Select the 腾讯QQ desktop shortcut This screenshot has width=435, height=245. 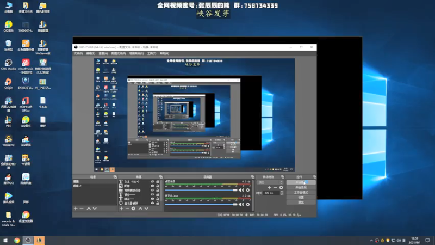pyautogui.click(x=8, y=179)
